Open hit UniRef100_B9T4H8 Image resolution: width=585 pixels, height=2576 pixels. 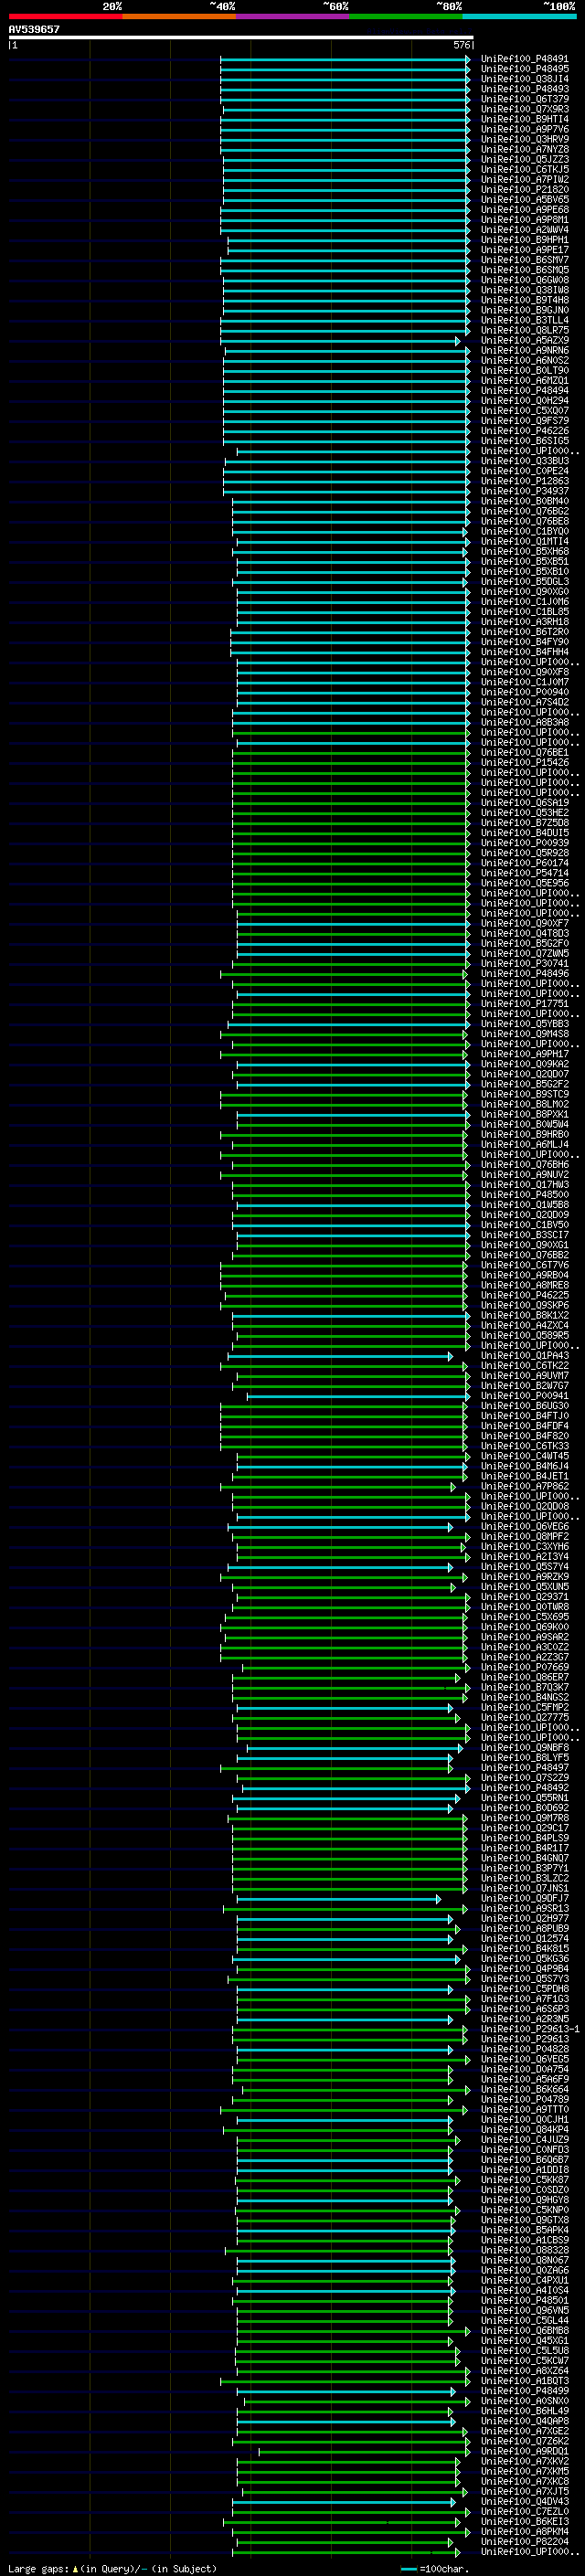tap(525, 300)
